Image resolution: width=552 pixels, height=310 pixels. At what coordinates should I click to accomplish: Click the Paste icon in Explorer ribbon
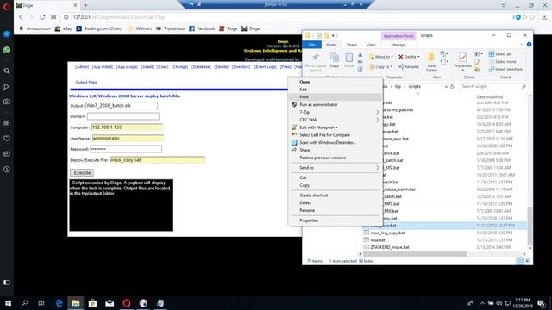click(348, 59)
